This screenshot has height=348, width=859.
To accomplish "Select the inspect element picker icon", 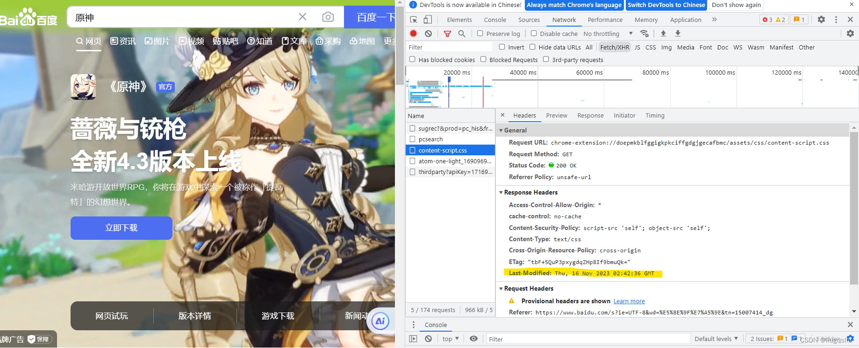I will click(x=414, y=20).
